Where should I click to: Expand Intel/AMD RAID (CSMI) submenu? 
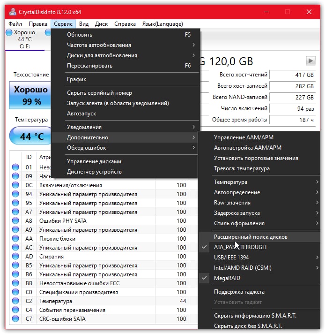click(259, 267)
